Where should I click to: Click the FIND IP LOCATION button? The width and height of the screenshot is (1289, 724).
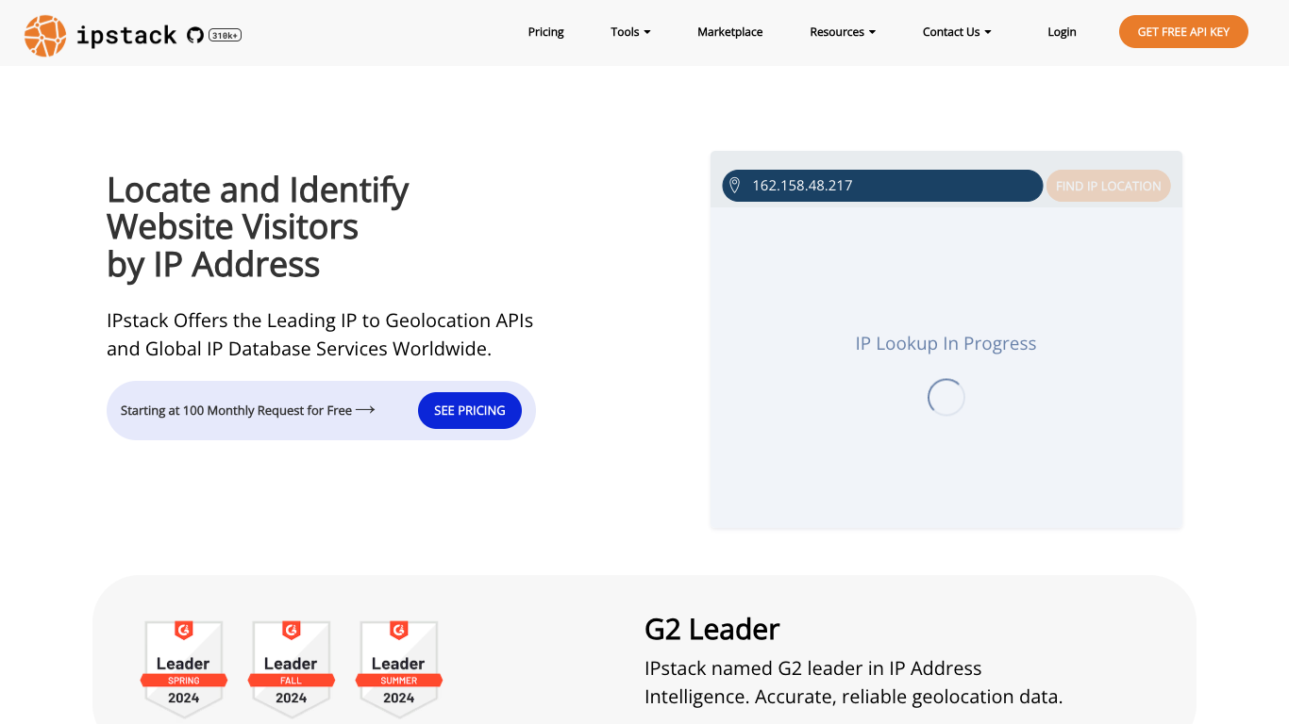coord(1108,186)
